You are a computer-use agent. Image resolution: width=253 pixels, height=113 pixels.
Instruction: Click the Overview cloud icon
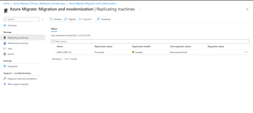point(5,25)
